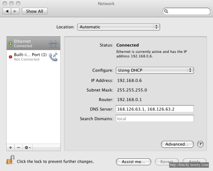The width and height of the screenshot is (213, 171).
Task: Click 'Click the lock to prevent further changes.' text
Action: (x=55, y=161)
